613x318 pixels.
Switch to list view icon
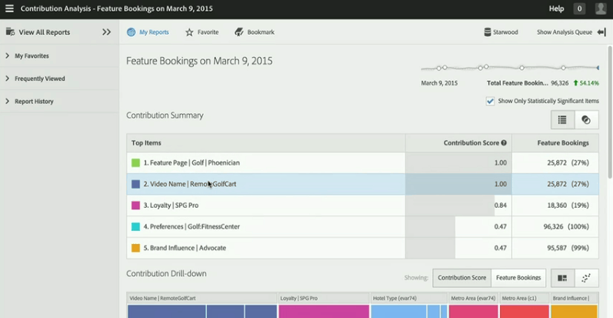coord(562,119)
